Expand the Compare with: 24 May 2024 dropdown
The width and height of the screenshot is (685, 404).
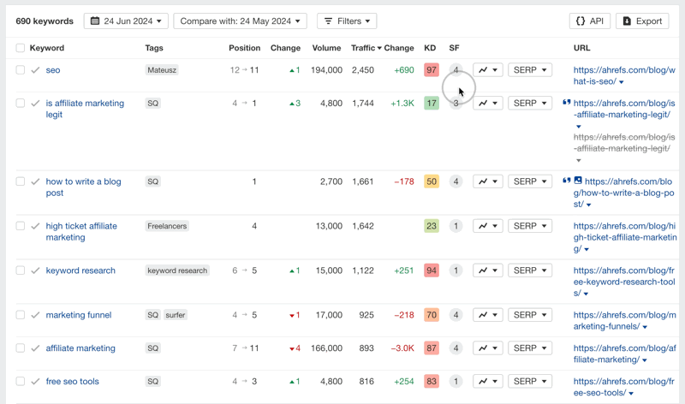[240, 21]
